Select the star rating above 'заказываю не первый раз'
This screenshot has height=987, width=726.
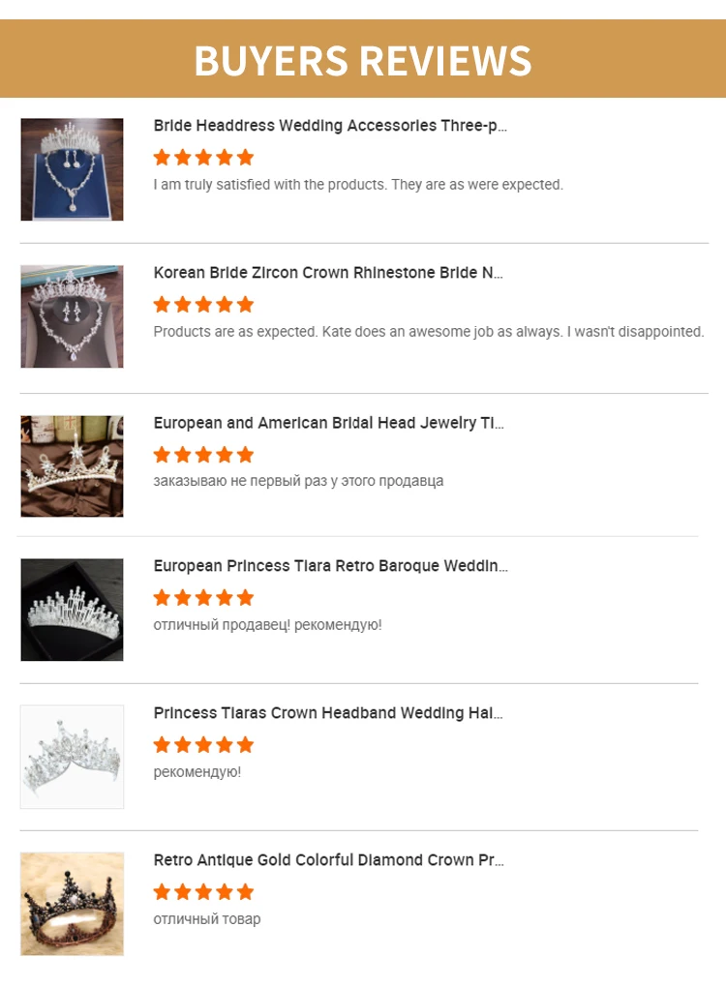[x=203, y=455]
